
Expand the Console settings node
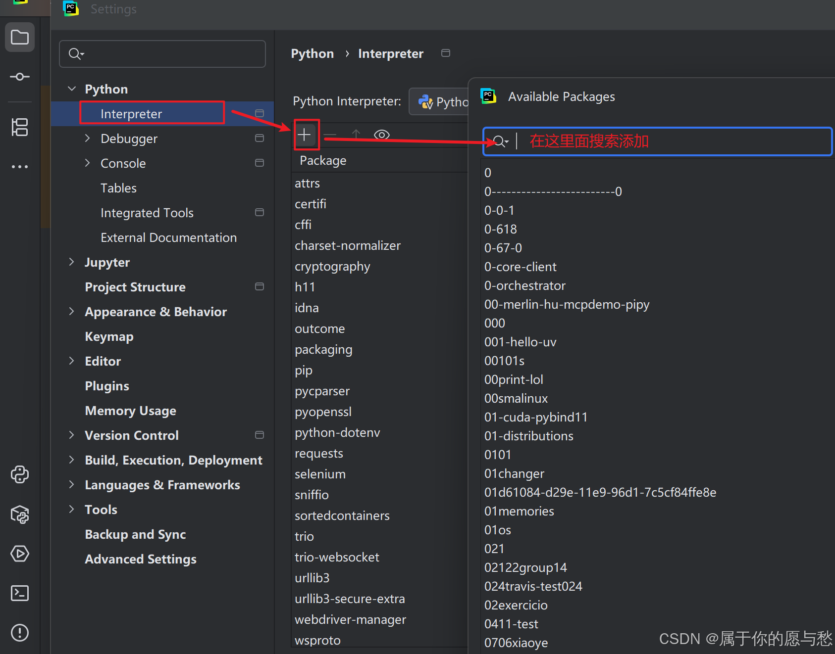pos(88,163)
